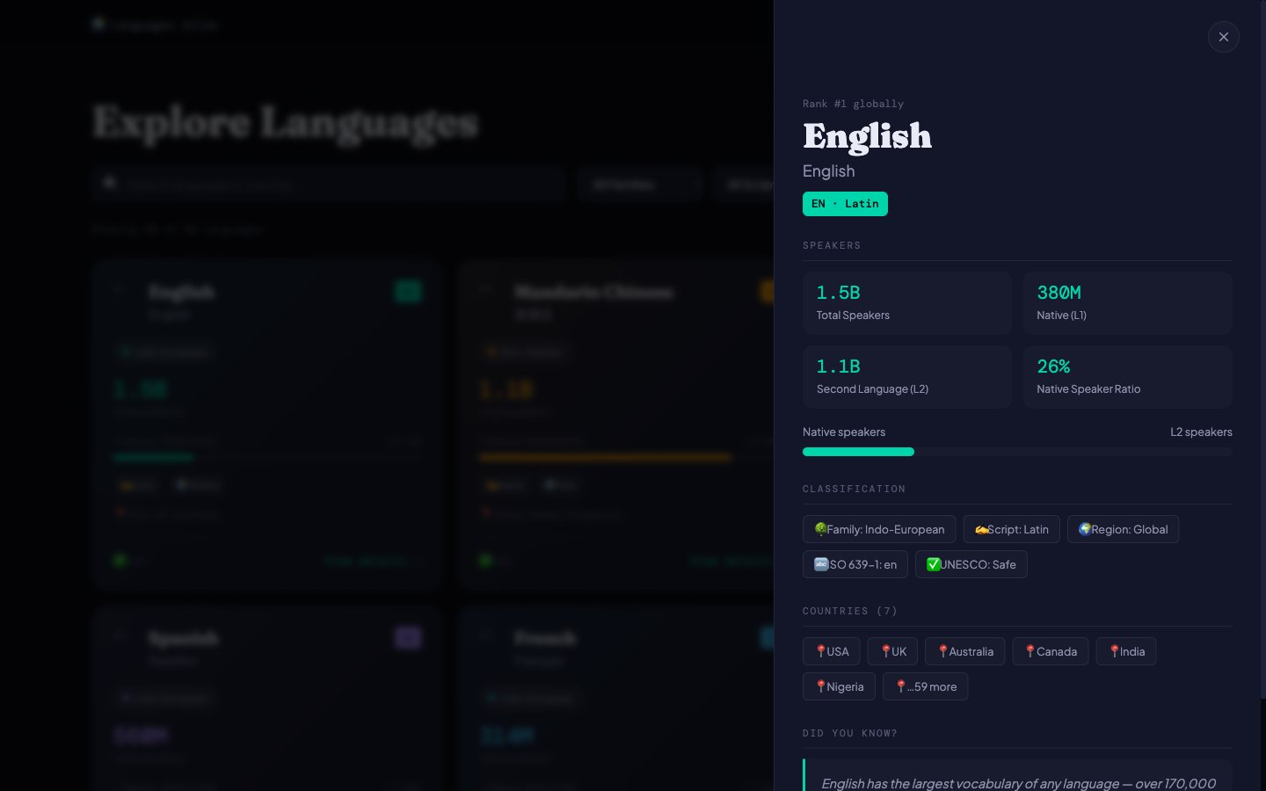
Task: Click the Script: Latin chip
Action: click(1011, 529)
